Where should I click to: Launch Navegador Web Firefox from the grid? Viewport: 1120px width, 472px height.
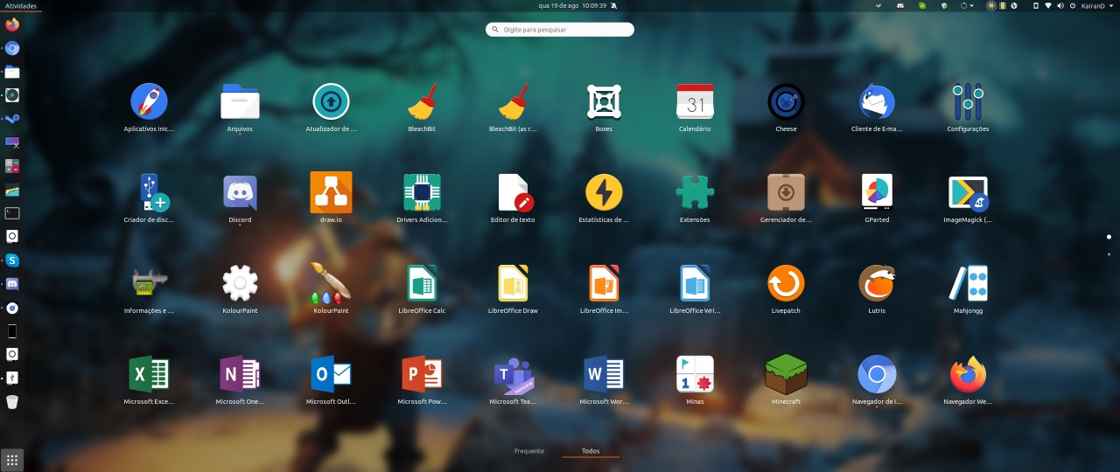[968, 374]
